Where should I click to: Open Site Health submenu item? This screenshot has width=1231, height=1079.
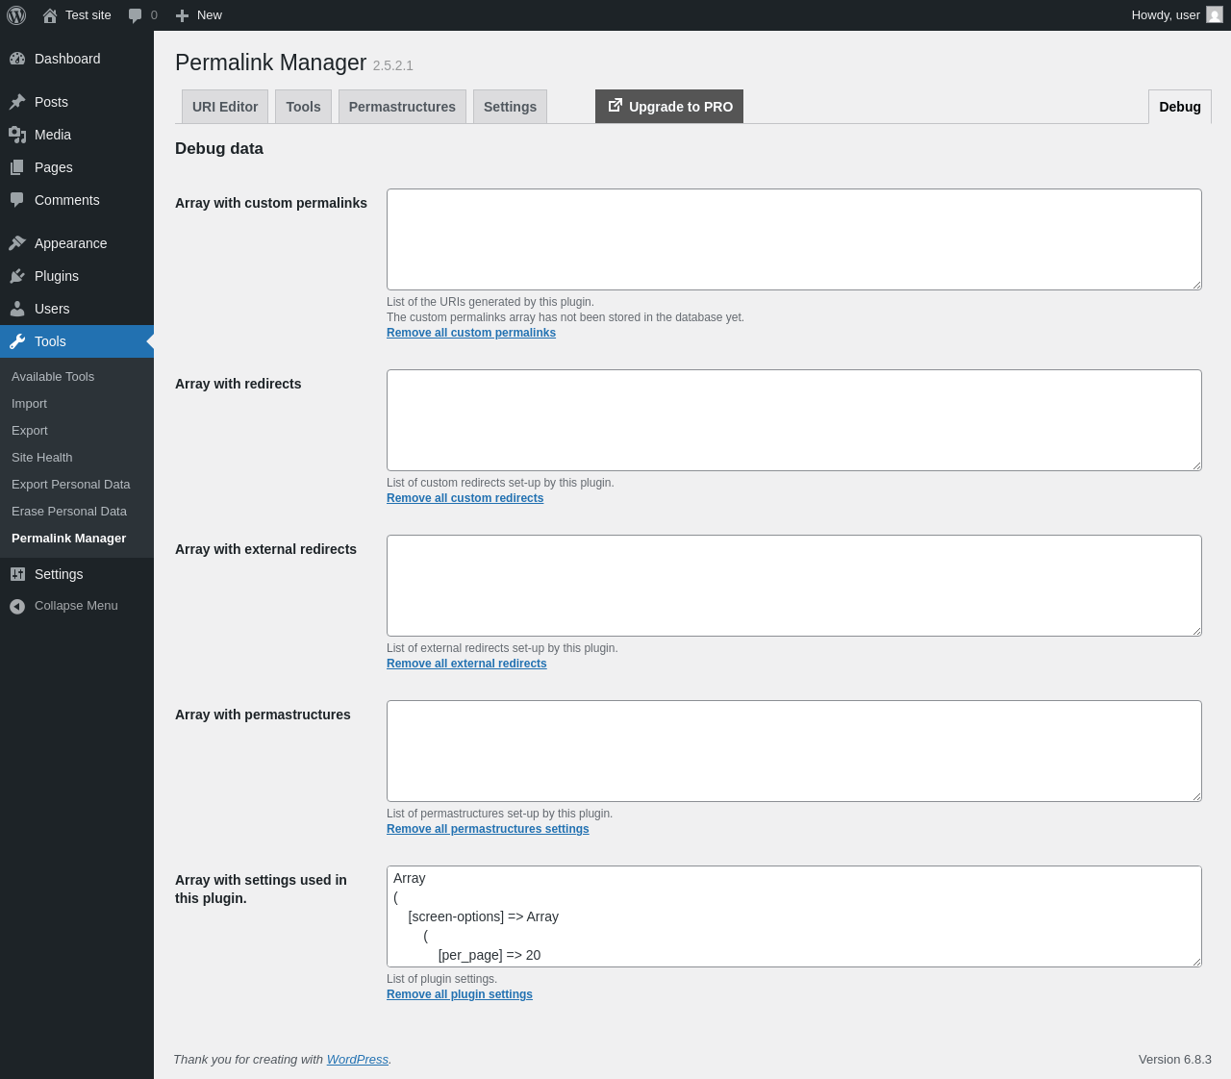42,458
